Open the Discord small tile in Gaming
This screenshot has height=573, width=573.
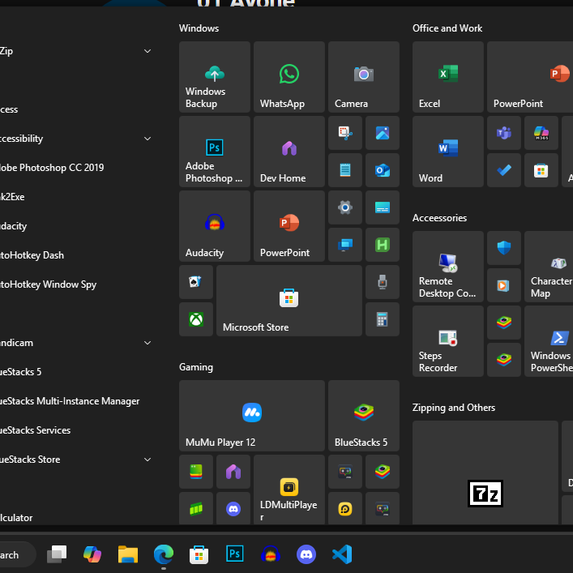(233, 508)
